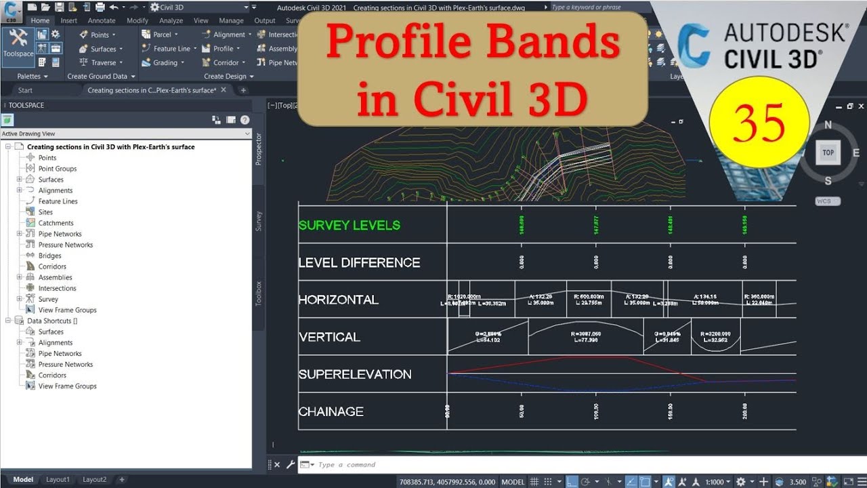Screen dimensions: 867x488
Task: Open the 1:1000 annotation scale dropdown
Action: [x=718, y=481]
